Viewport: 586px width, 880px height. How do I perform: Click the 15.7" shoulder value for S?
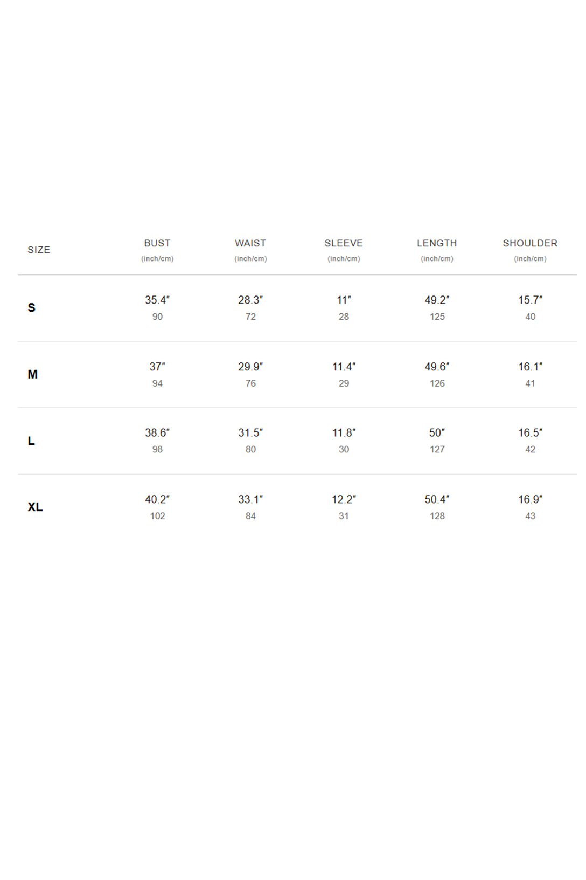click(530, 300)
